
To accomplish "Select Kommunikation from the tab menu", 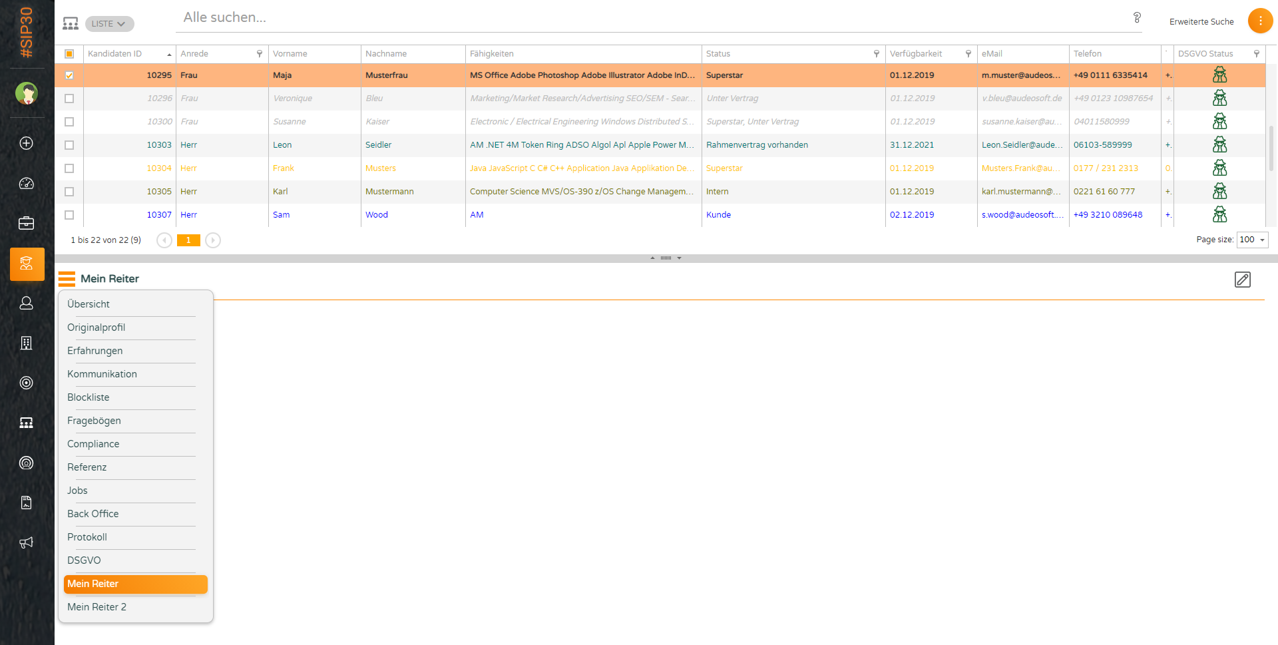I will tap(102, 374).
